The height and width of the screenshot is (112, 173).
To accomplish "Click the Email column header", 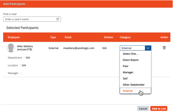I will click(x=68, y=37).
